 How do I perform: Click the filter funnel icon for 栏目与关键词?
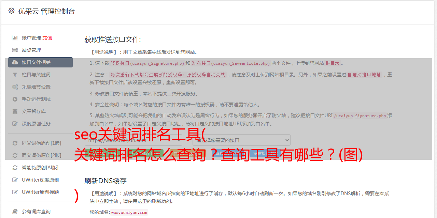point(15,75)
